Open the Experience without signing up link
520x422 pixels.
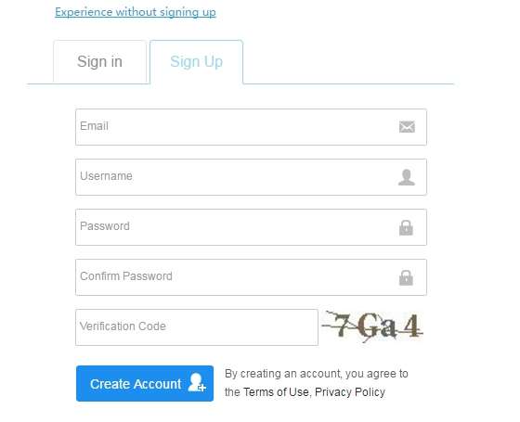coord(136,12)
